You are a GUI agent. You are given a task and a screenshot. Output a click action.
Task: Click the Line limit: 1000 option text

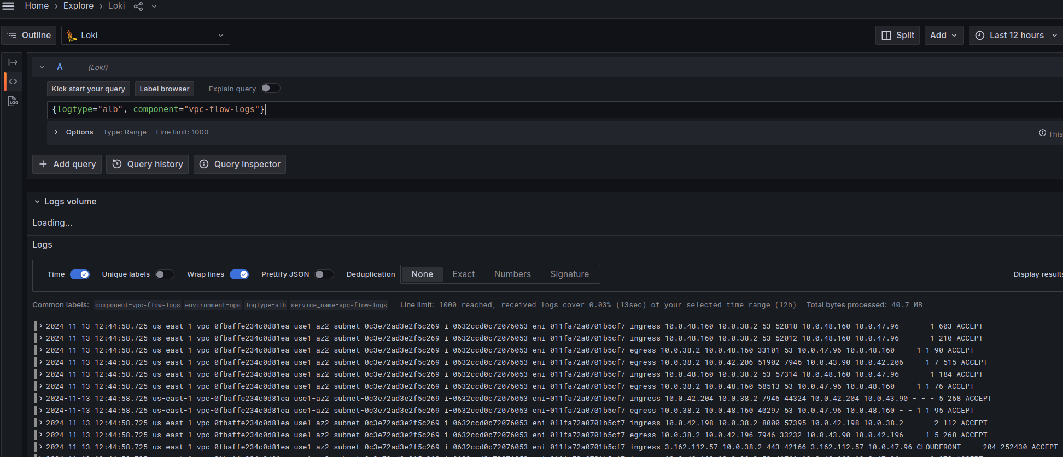click(182, 132)
